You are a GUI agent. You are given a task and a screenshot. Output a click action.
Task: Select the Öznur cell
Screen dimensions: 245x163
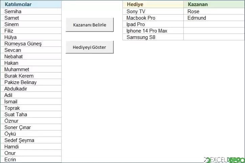(x=31, y=121)
